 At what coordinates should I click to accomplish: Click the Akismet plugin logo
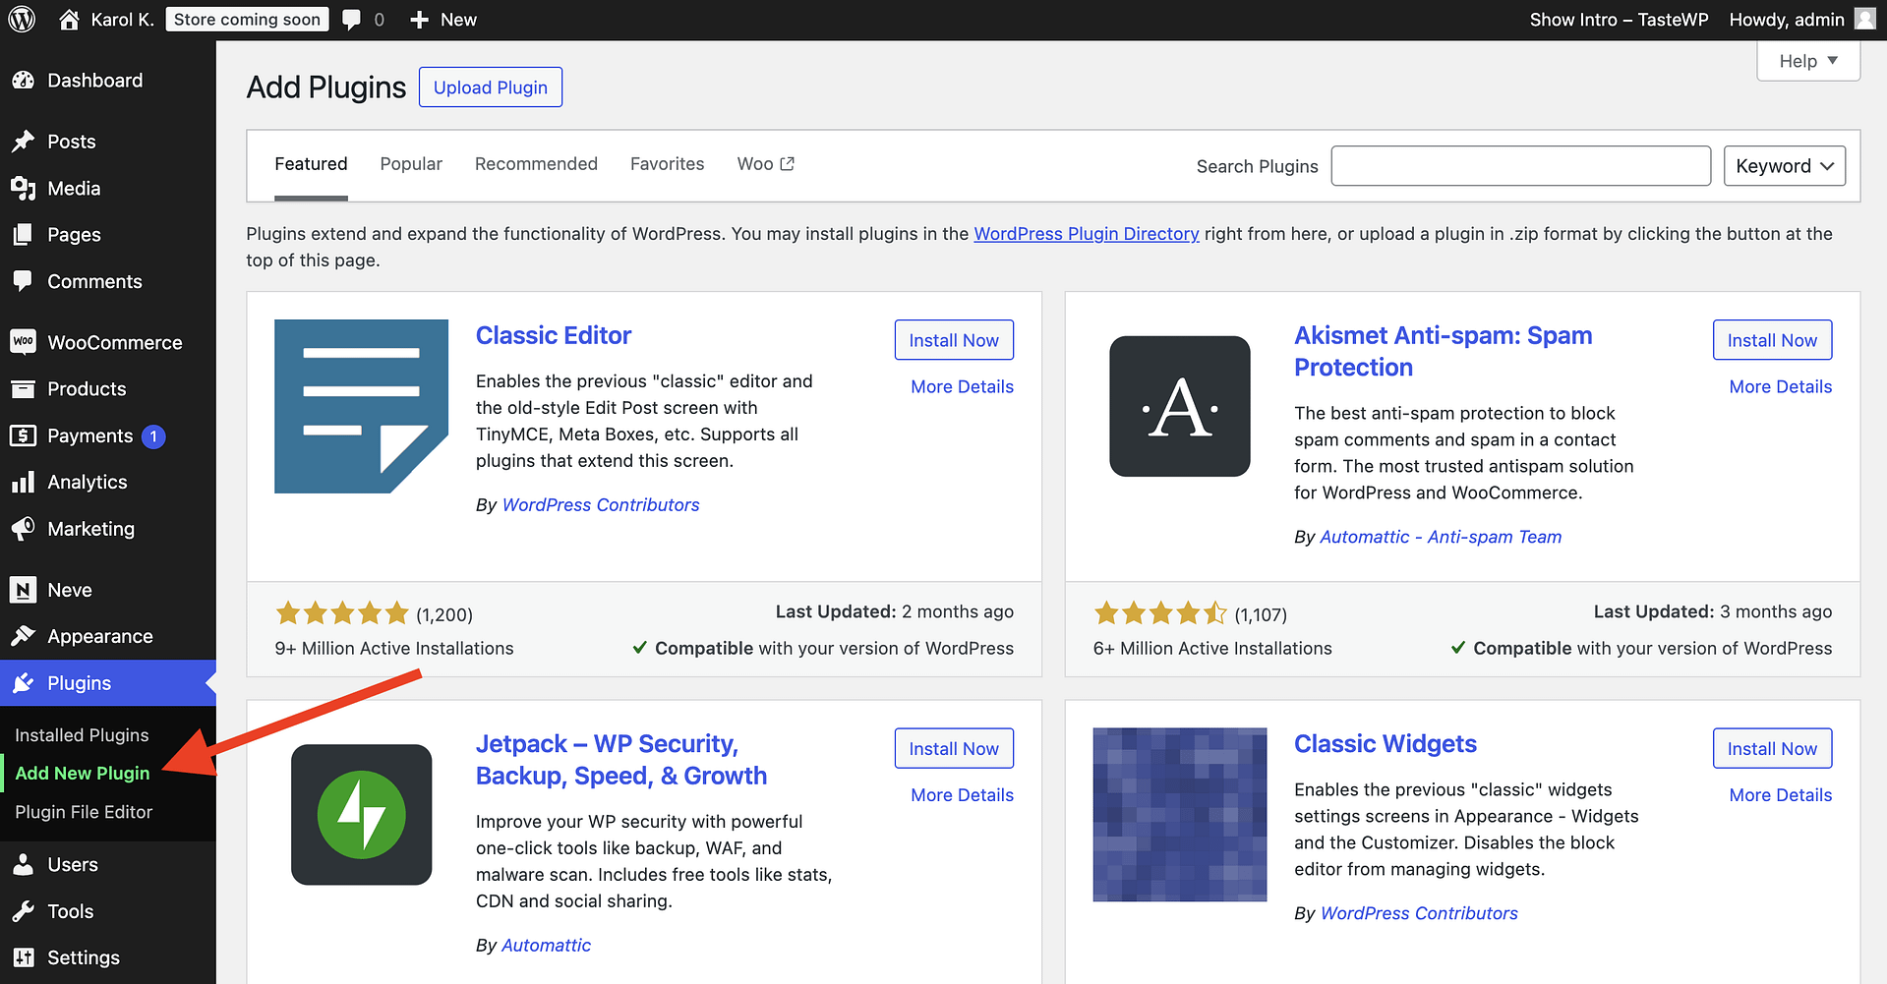coord(1180,406)
